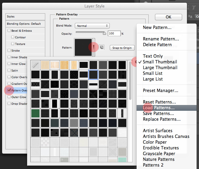Load Erodible Textures pattern set
Screen dimensions: 199x169
tap(161, 148)
